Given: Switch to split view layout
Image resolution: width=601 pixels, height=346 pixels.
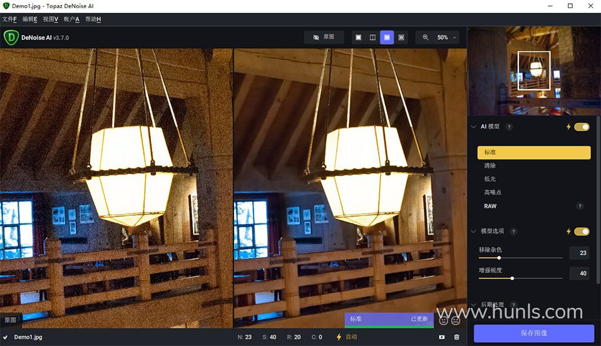Looking at the screenshot, I should point(372,37).
